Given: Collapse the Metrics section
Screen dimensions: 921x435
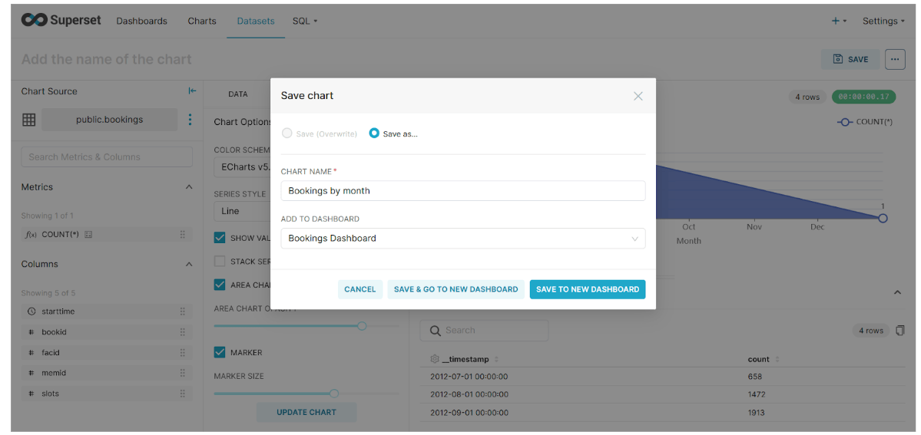Looking at the screenshot, I should point(189,187).
